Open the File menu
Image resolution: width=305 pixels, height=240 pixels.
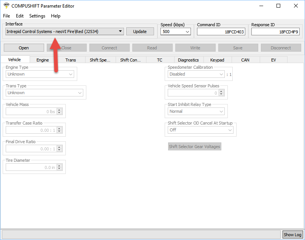6,16
